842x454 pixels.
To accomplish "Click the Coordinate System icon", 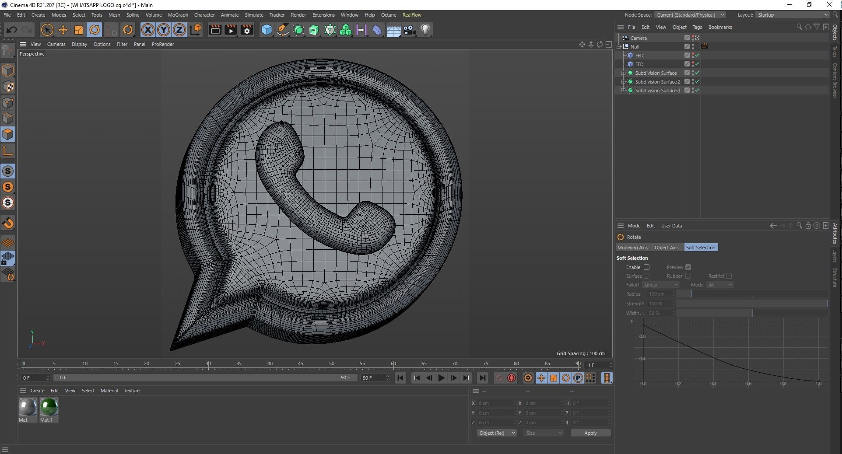I will (x=196, y=30).
